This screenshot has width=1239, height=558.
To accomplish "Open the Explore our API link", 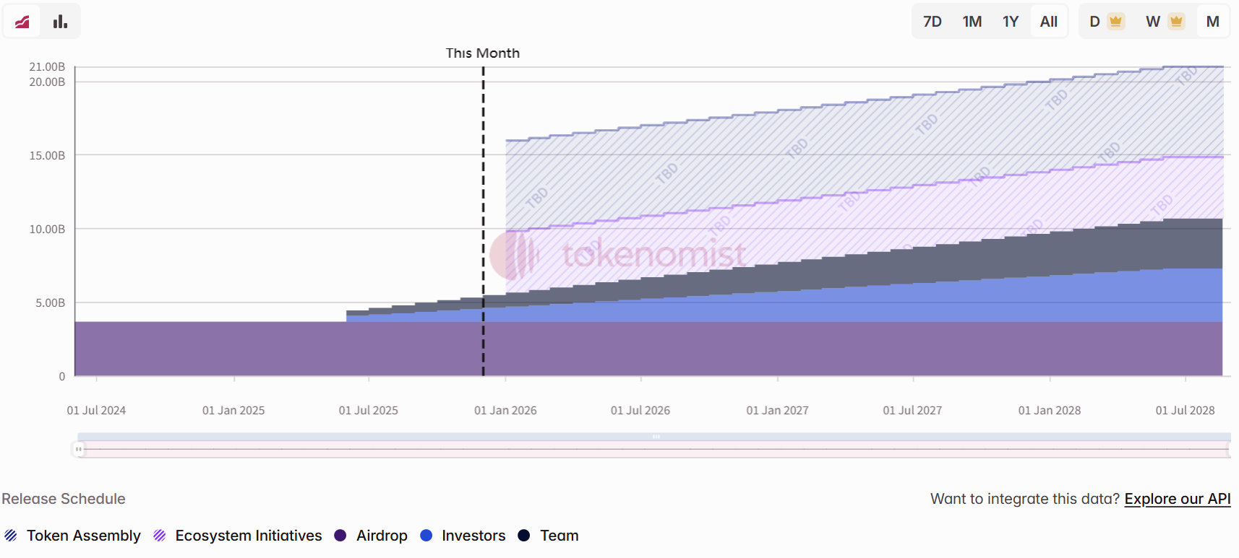I will pyautogui.click(x=1177, y=499).
